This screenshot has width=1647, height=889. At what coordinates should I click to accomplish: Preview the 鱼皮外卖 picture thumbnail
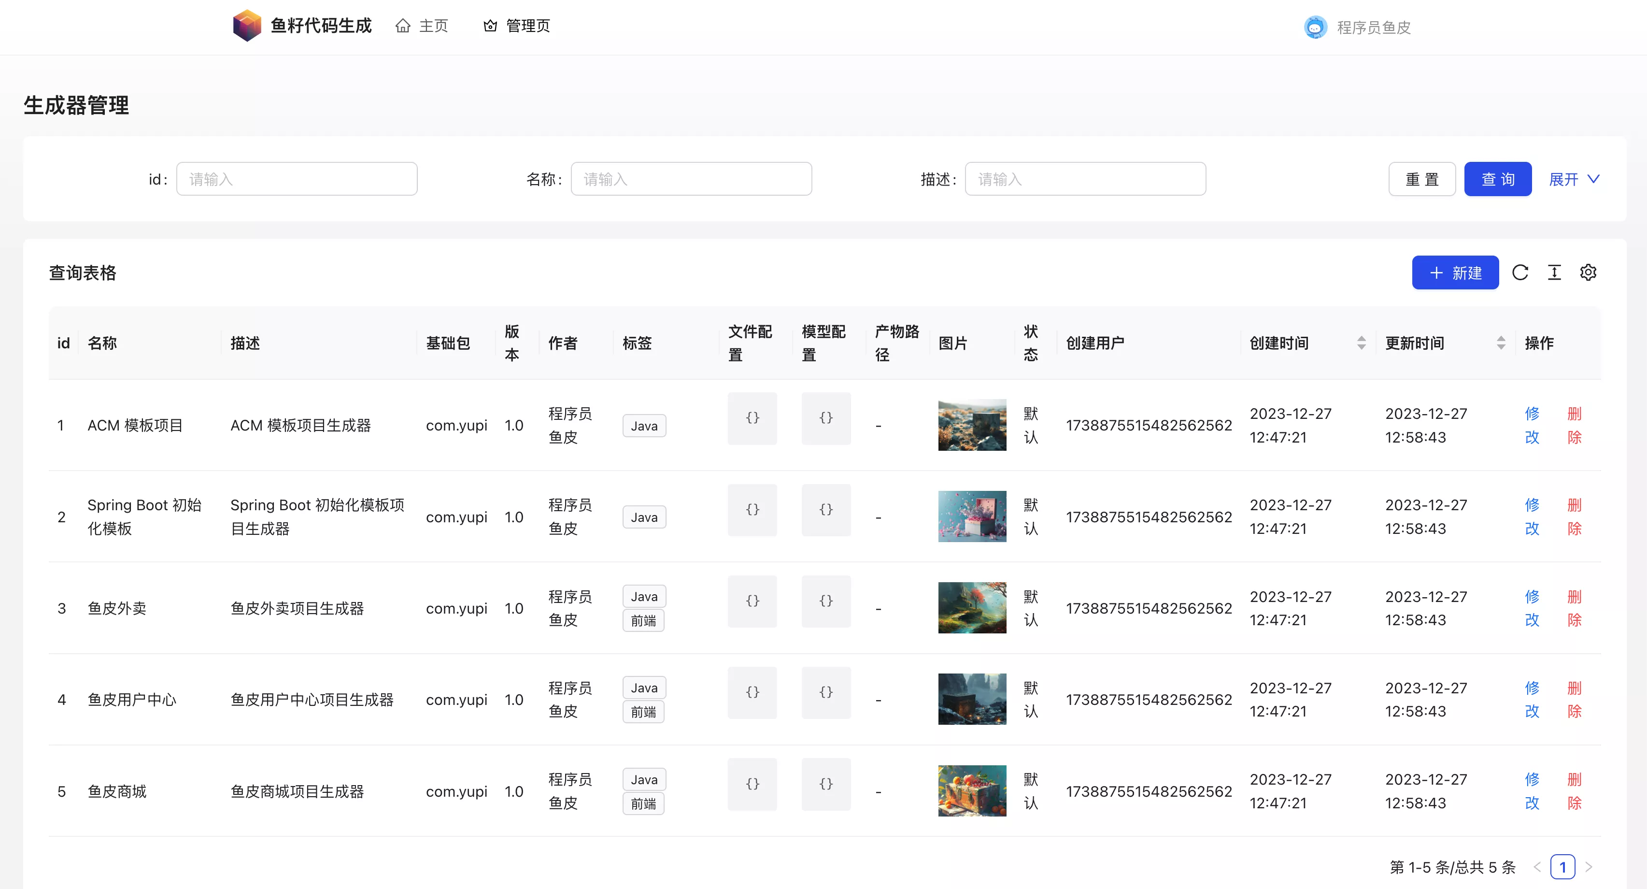tap(972, 608)
